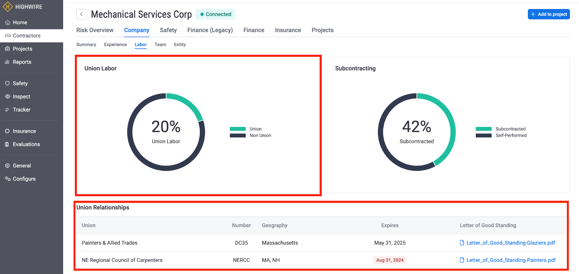The height and width of the screenshot is (274, 579).
Task: Click the Highwire logo icon
Action: click(8, 7)
